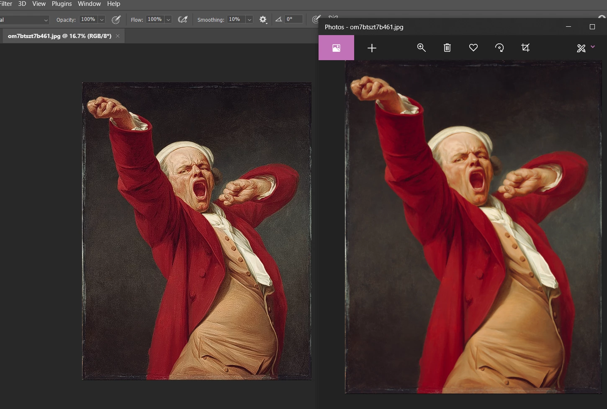
Task: Click the Crop icon in Photos
Action: point(525,48)
